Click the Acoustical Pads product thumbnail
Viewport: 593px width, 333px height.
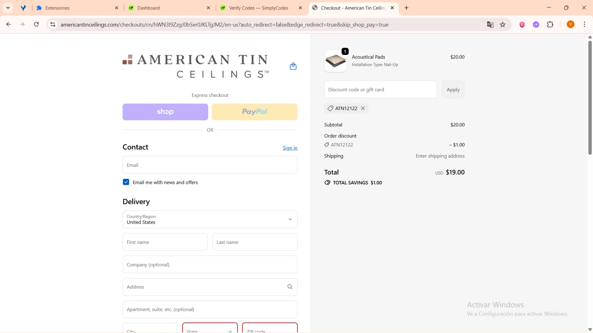(x=336, y=61)
